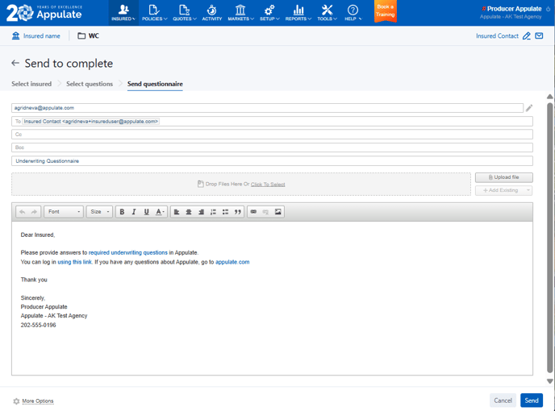Toggle underline formatting

tap(146, 212)
